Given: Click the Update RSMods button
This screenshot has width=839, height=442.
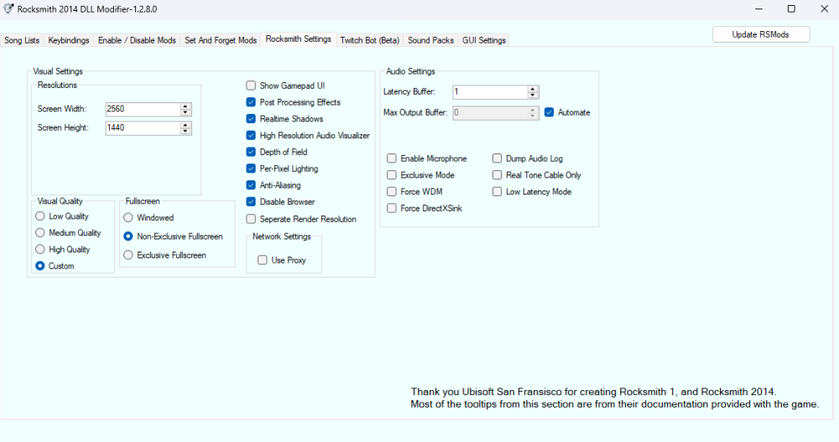Looking at the screenshot, I should click(x=760, y=34).
